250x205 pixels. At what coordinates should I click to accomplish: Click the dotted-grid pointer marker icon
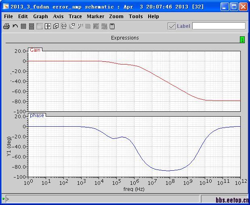[x=80, y=26]
